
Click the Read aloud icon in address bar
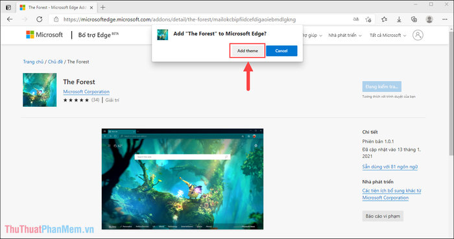(356, 19)
